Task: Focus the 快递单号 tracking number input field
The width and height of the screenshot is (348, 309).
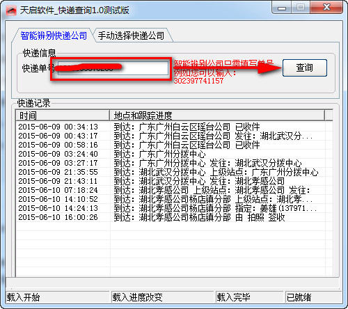Action: (113, 68)
